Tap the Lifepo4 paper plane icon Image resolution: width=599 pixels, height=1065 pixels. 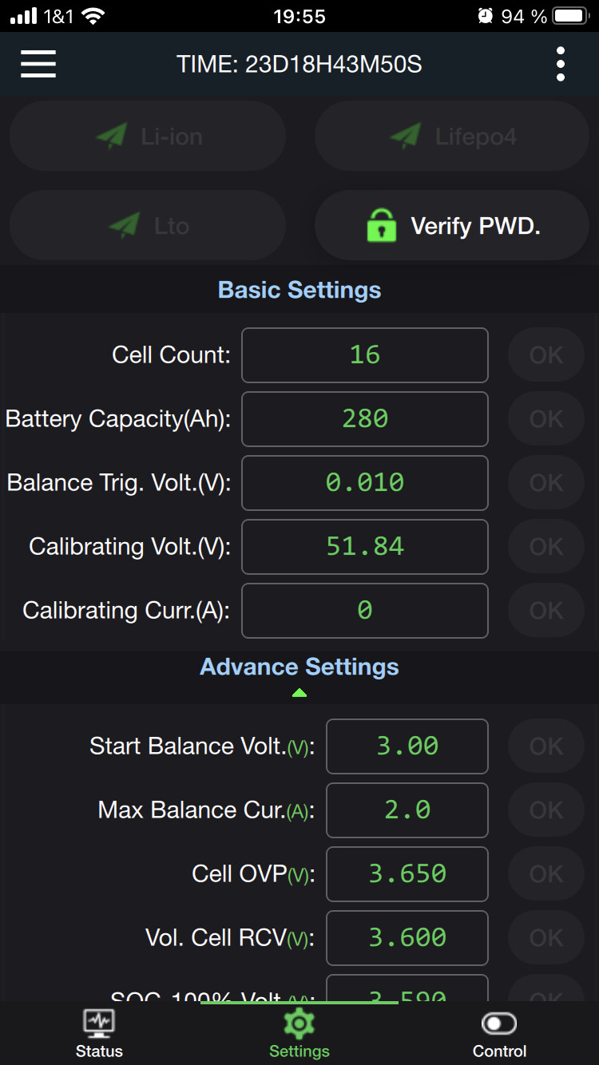click(406, 137)
